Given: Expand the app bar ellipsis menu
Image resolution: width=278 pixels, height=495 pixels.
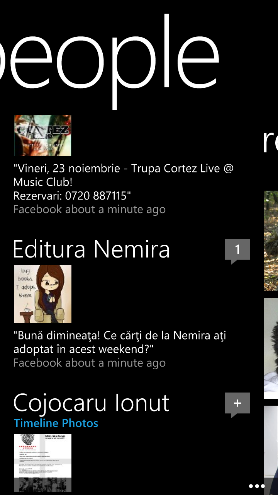Looking at the screenshot, I should (x=256, y=486).
